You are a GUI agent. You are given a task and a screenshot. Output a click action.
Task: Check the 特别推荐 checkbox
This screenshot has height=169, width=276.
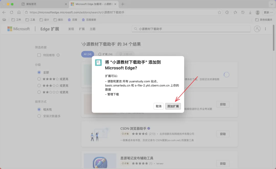pyautogui.click(x=39, y=55)
